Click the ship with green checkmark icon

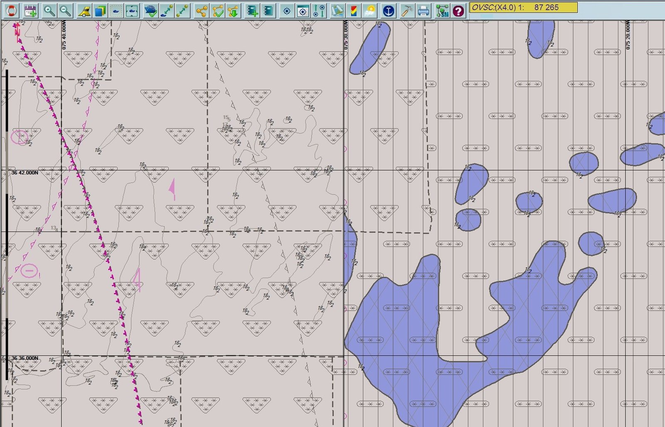pyautogui.click(x=150, y=11)
